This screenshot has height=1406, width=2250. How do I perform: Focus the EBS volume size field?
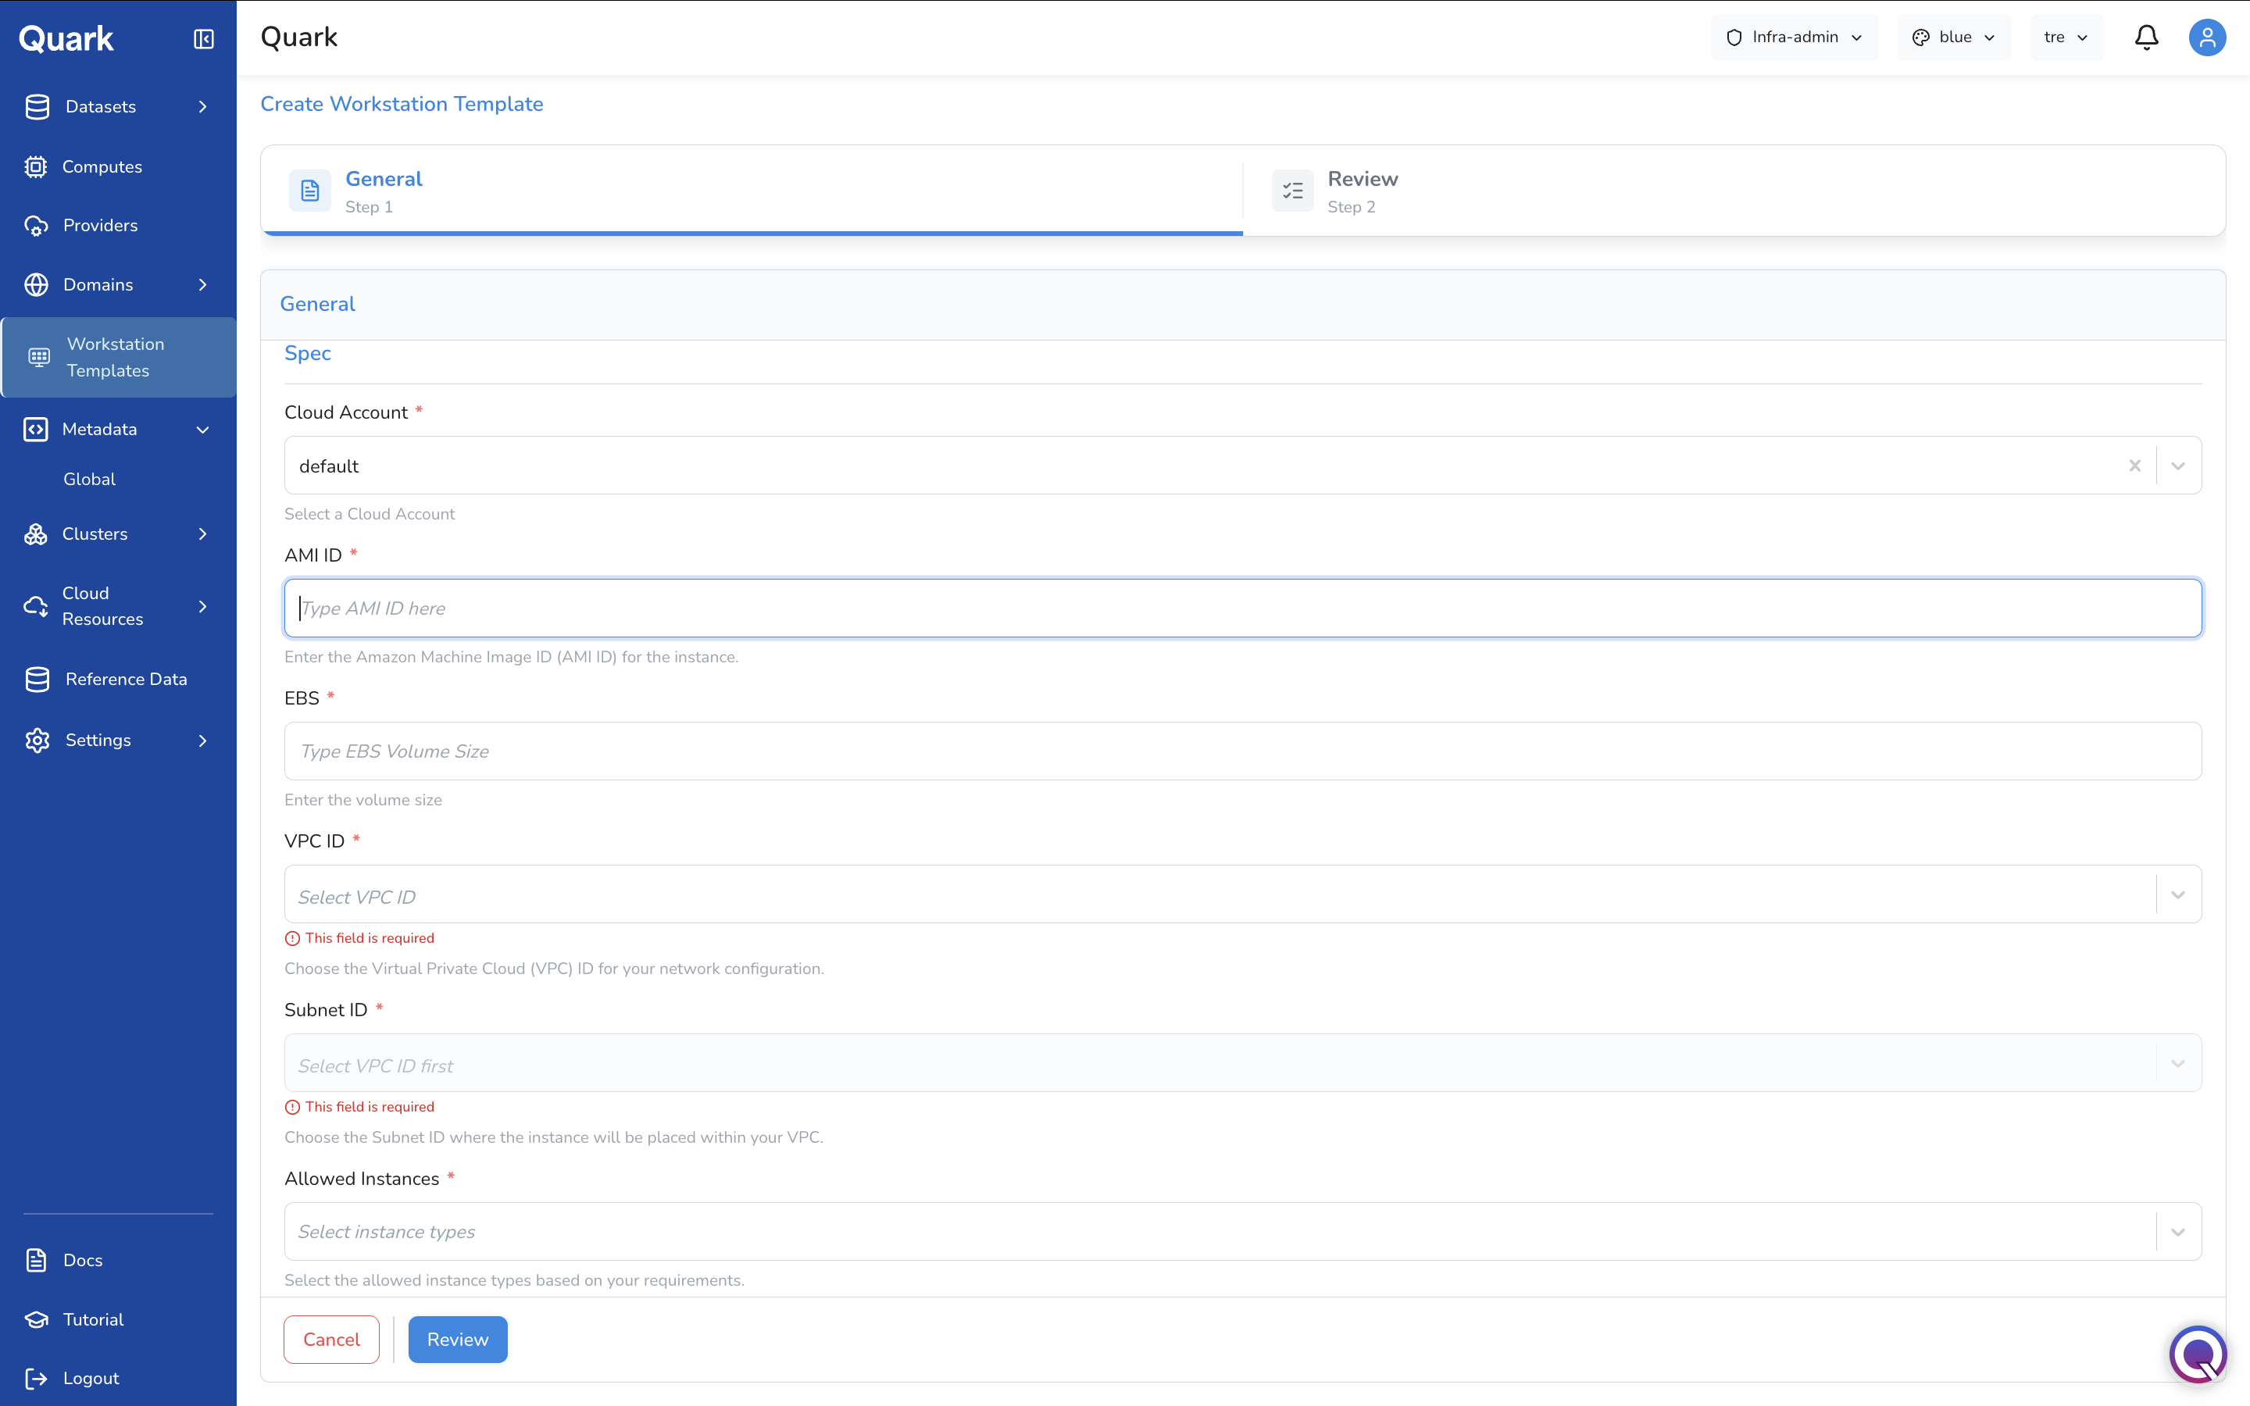pyautogui.click(x=1243, y=751)
